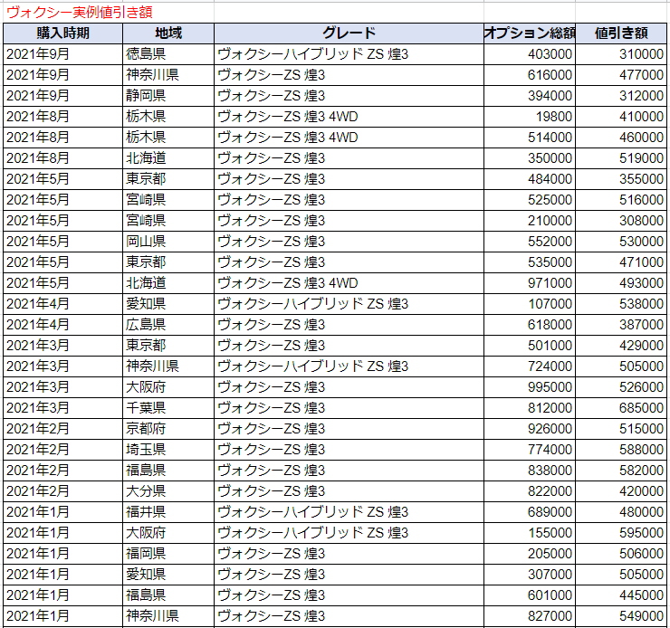Click option total cell 535000
This screenshot has width=670, height=628.
(530, 262)
